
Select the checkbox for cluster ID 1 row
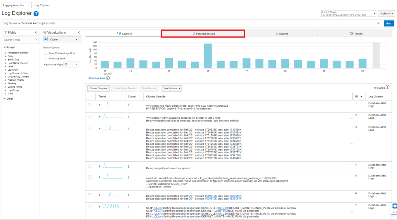(90, 105)
